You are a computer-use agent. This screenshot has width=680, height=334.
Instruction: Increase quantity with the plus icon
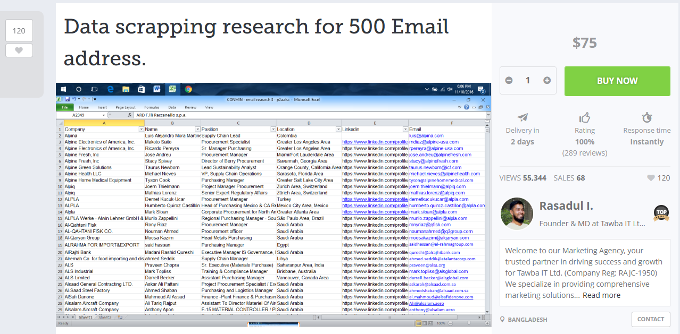547,81
